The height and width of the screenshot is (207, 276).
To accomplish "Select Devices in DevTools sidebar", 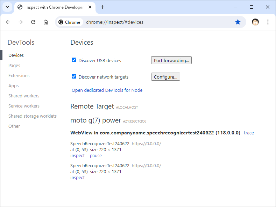I will tap(16, 56).
